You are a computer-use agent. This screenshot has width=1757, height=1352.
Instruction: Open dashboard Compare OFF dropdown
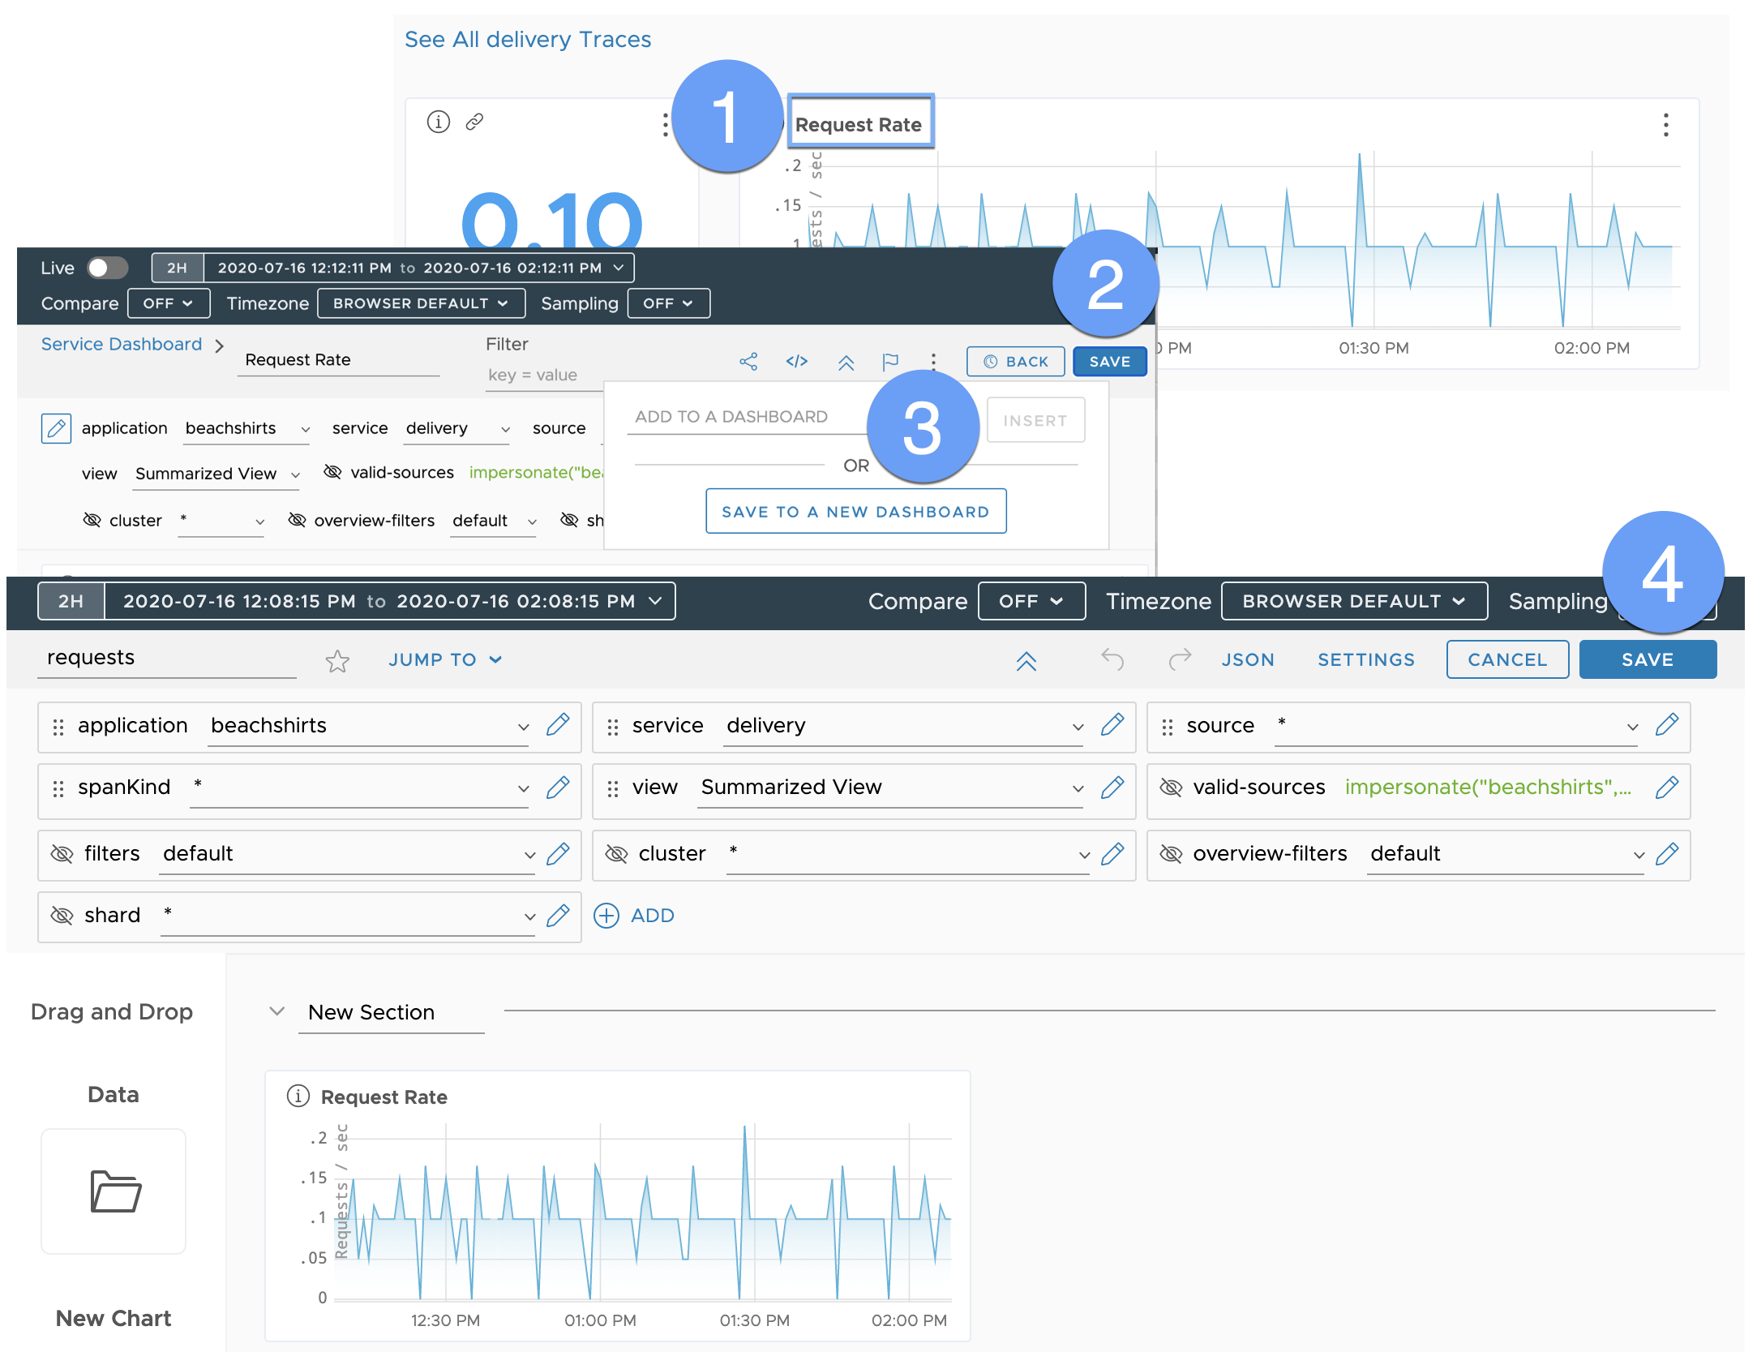pos(1031,601)
